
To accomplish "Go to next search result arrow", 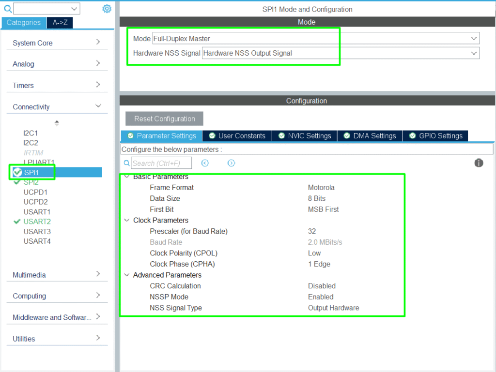I will (x=231, y=163).
